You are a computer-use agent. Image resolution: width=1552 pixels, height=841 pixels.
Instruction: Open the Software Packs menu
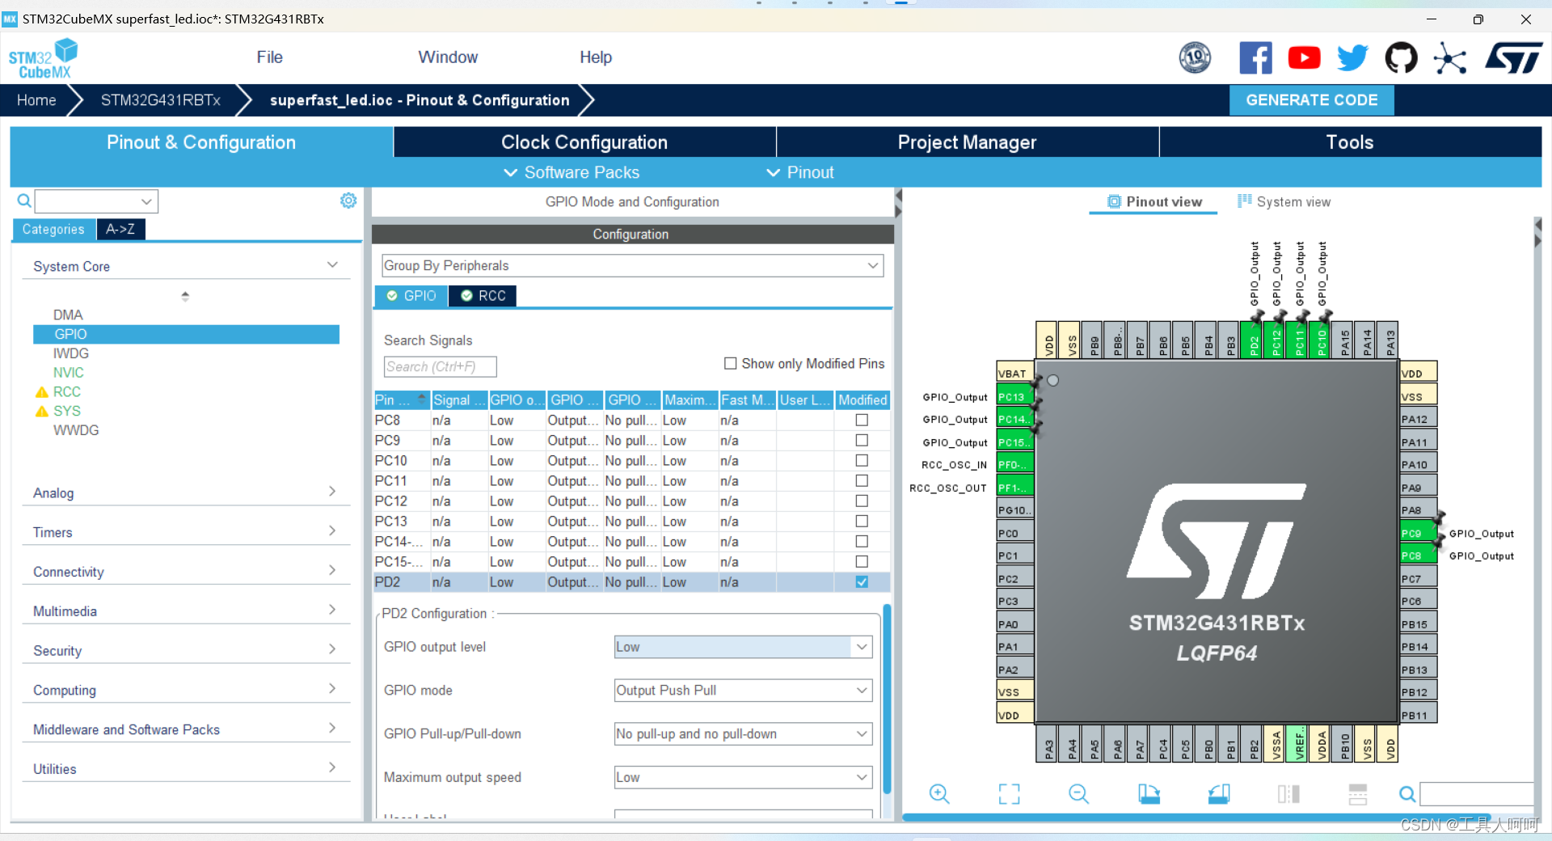[572, 172]
